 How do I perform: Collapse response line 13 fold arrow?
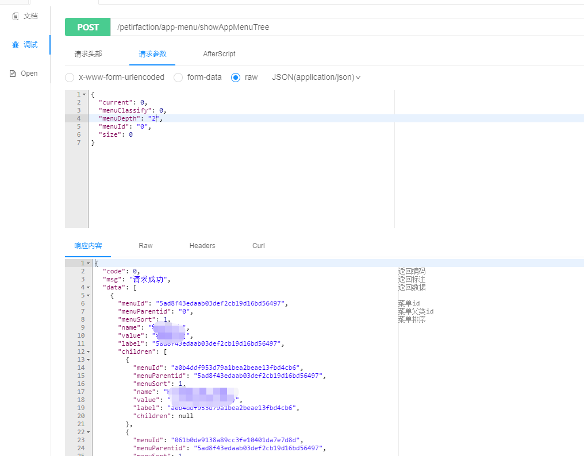tap(89, 360)
